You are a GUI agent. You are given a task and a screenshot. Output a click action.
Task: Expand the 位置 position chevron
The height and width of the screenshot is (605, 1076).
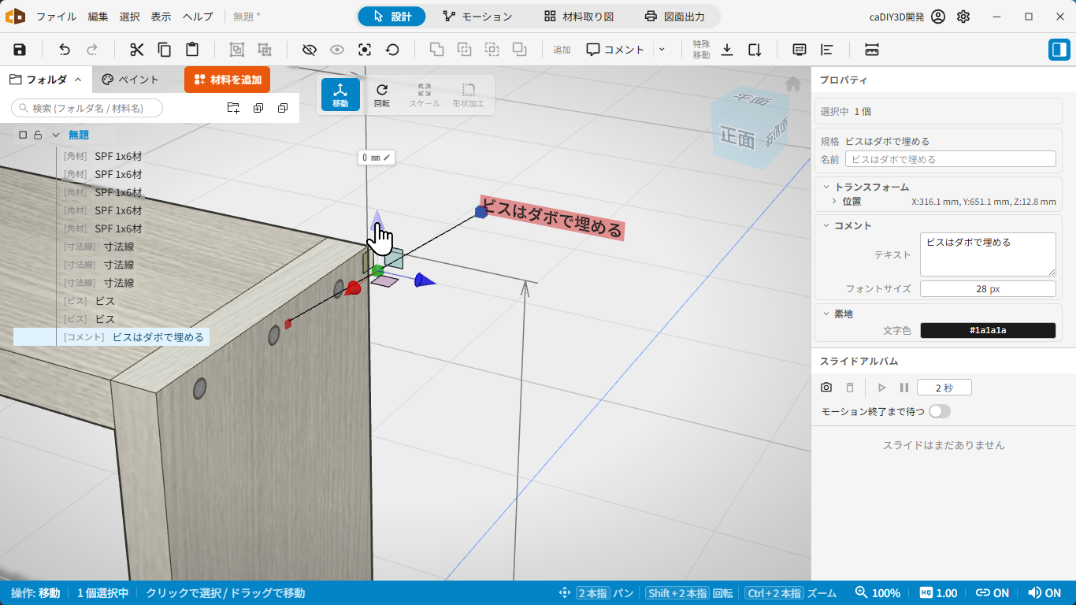[834, 202]
